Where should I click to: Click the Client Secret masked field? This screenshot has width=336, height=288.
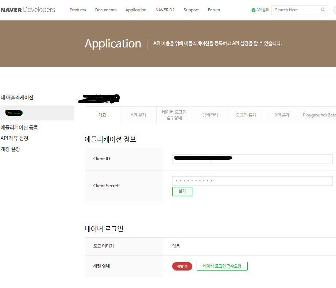pos(252,181)
